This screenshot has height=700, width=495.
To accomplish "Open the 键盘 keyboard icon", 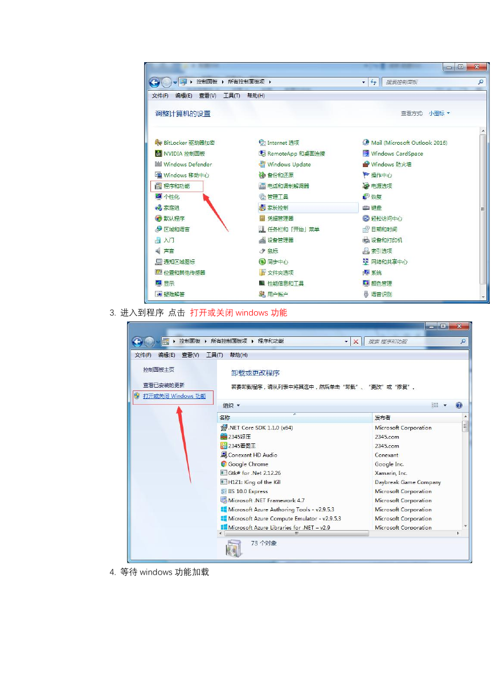I will click(x=366, y=207).
